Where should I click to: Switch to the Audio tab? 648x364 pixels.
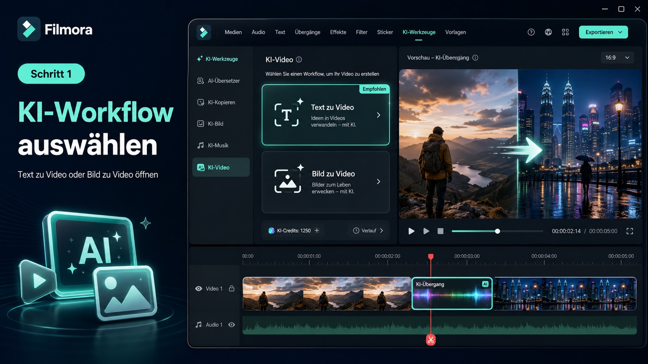pyautogui.click(x=259, y=32)
